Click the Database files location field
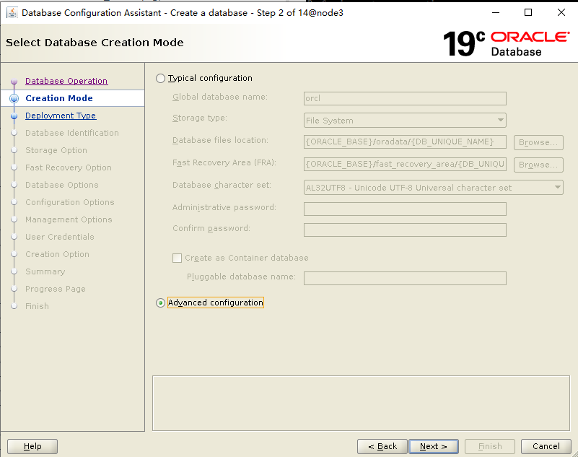This screenshot has height=457, width=578. (x=405, y=142)
